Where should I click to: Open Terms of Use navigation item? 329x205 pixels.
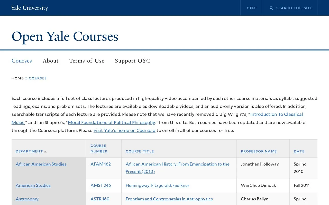[87, 61]
